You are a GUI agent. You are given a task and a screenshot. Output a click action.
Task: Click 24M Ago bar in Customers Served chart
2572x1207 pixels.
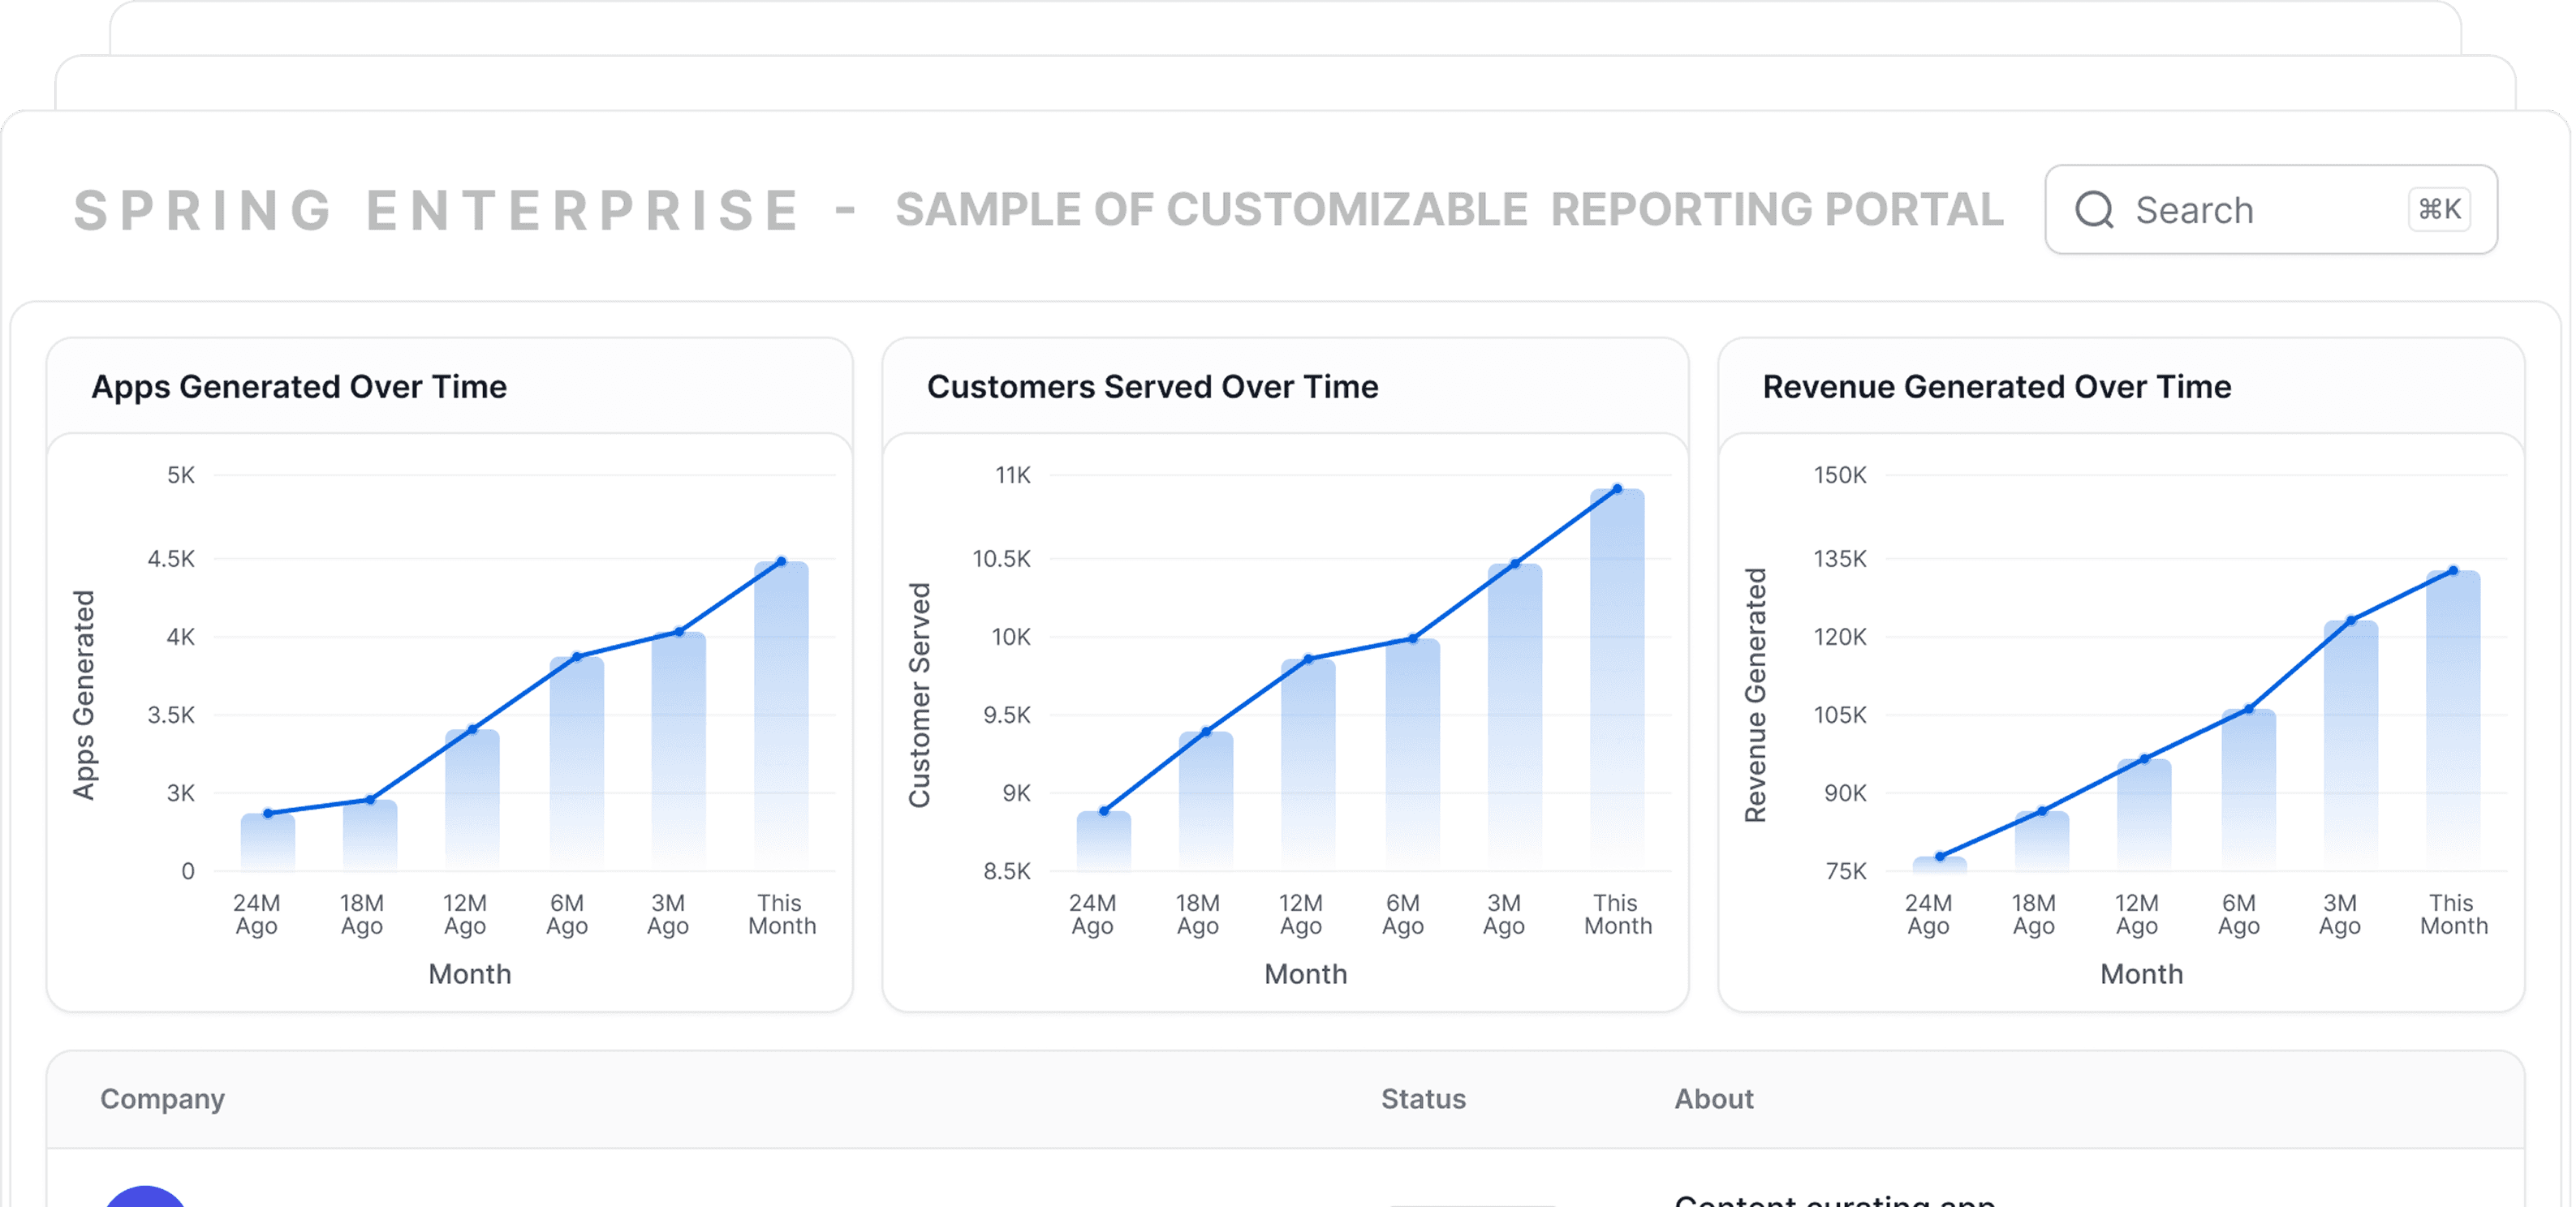click(1103, 841)
